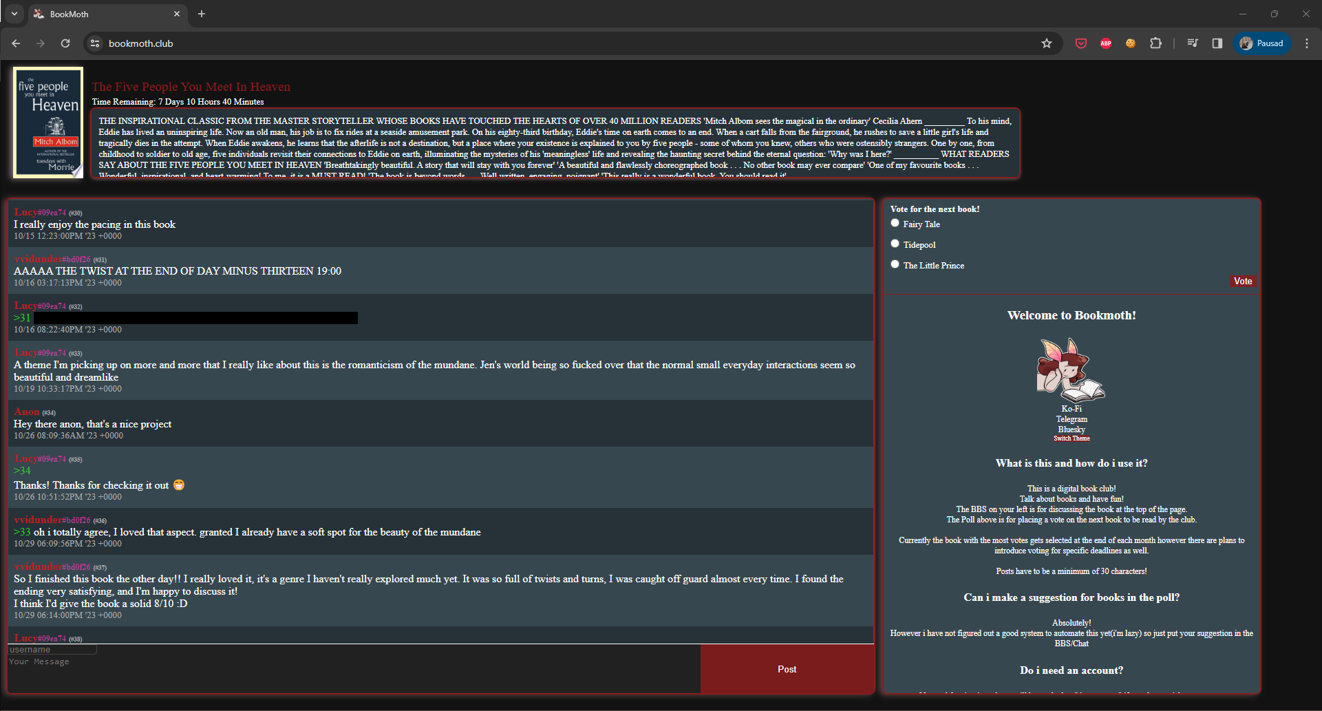Click 'Can i make a suggestion' heading
Screen dimensions: 1322x711
click(x=1072, y=597)
